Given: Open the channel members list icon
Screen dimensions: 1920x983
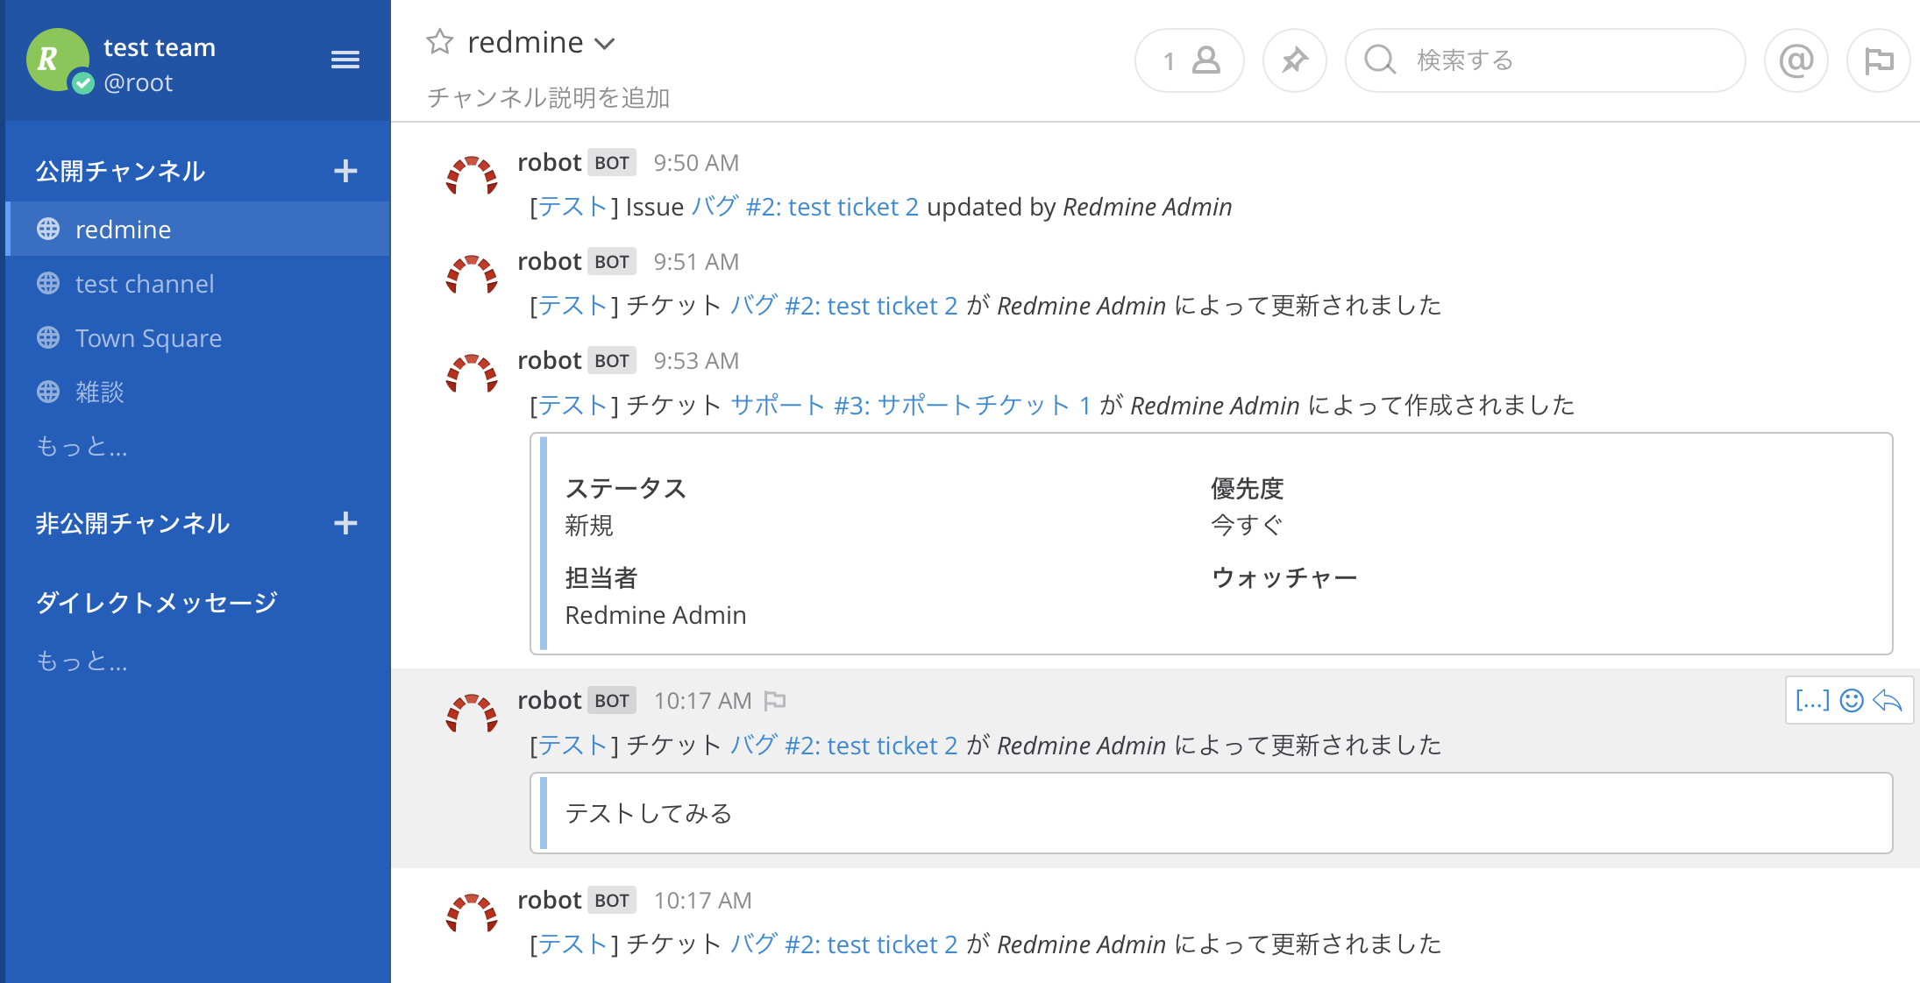Looking at the screenshot, I should tap(1189, 60).
